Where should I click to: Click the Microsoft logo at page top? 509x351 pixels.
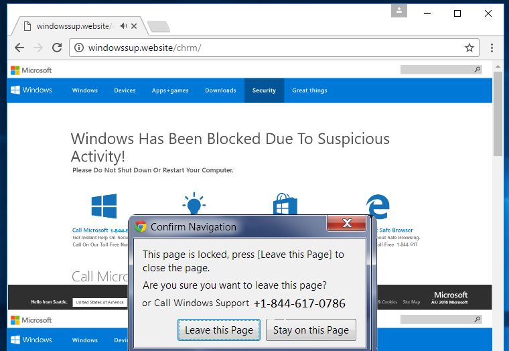tap(31, 70)
